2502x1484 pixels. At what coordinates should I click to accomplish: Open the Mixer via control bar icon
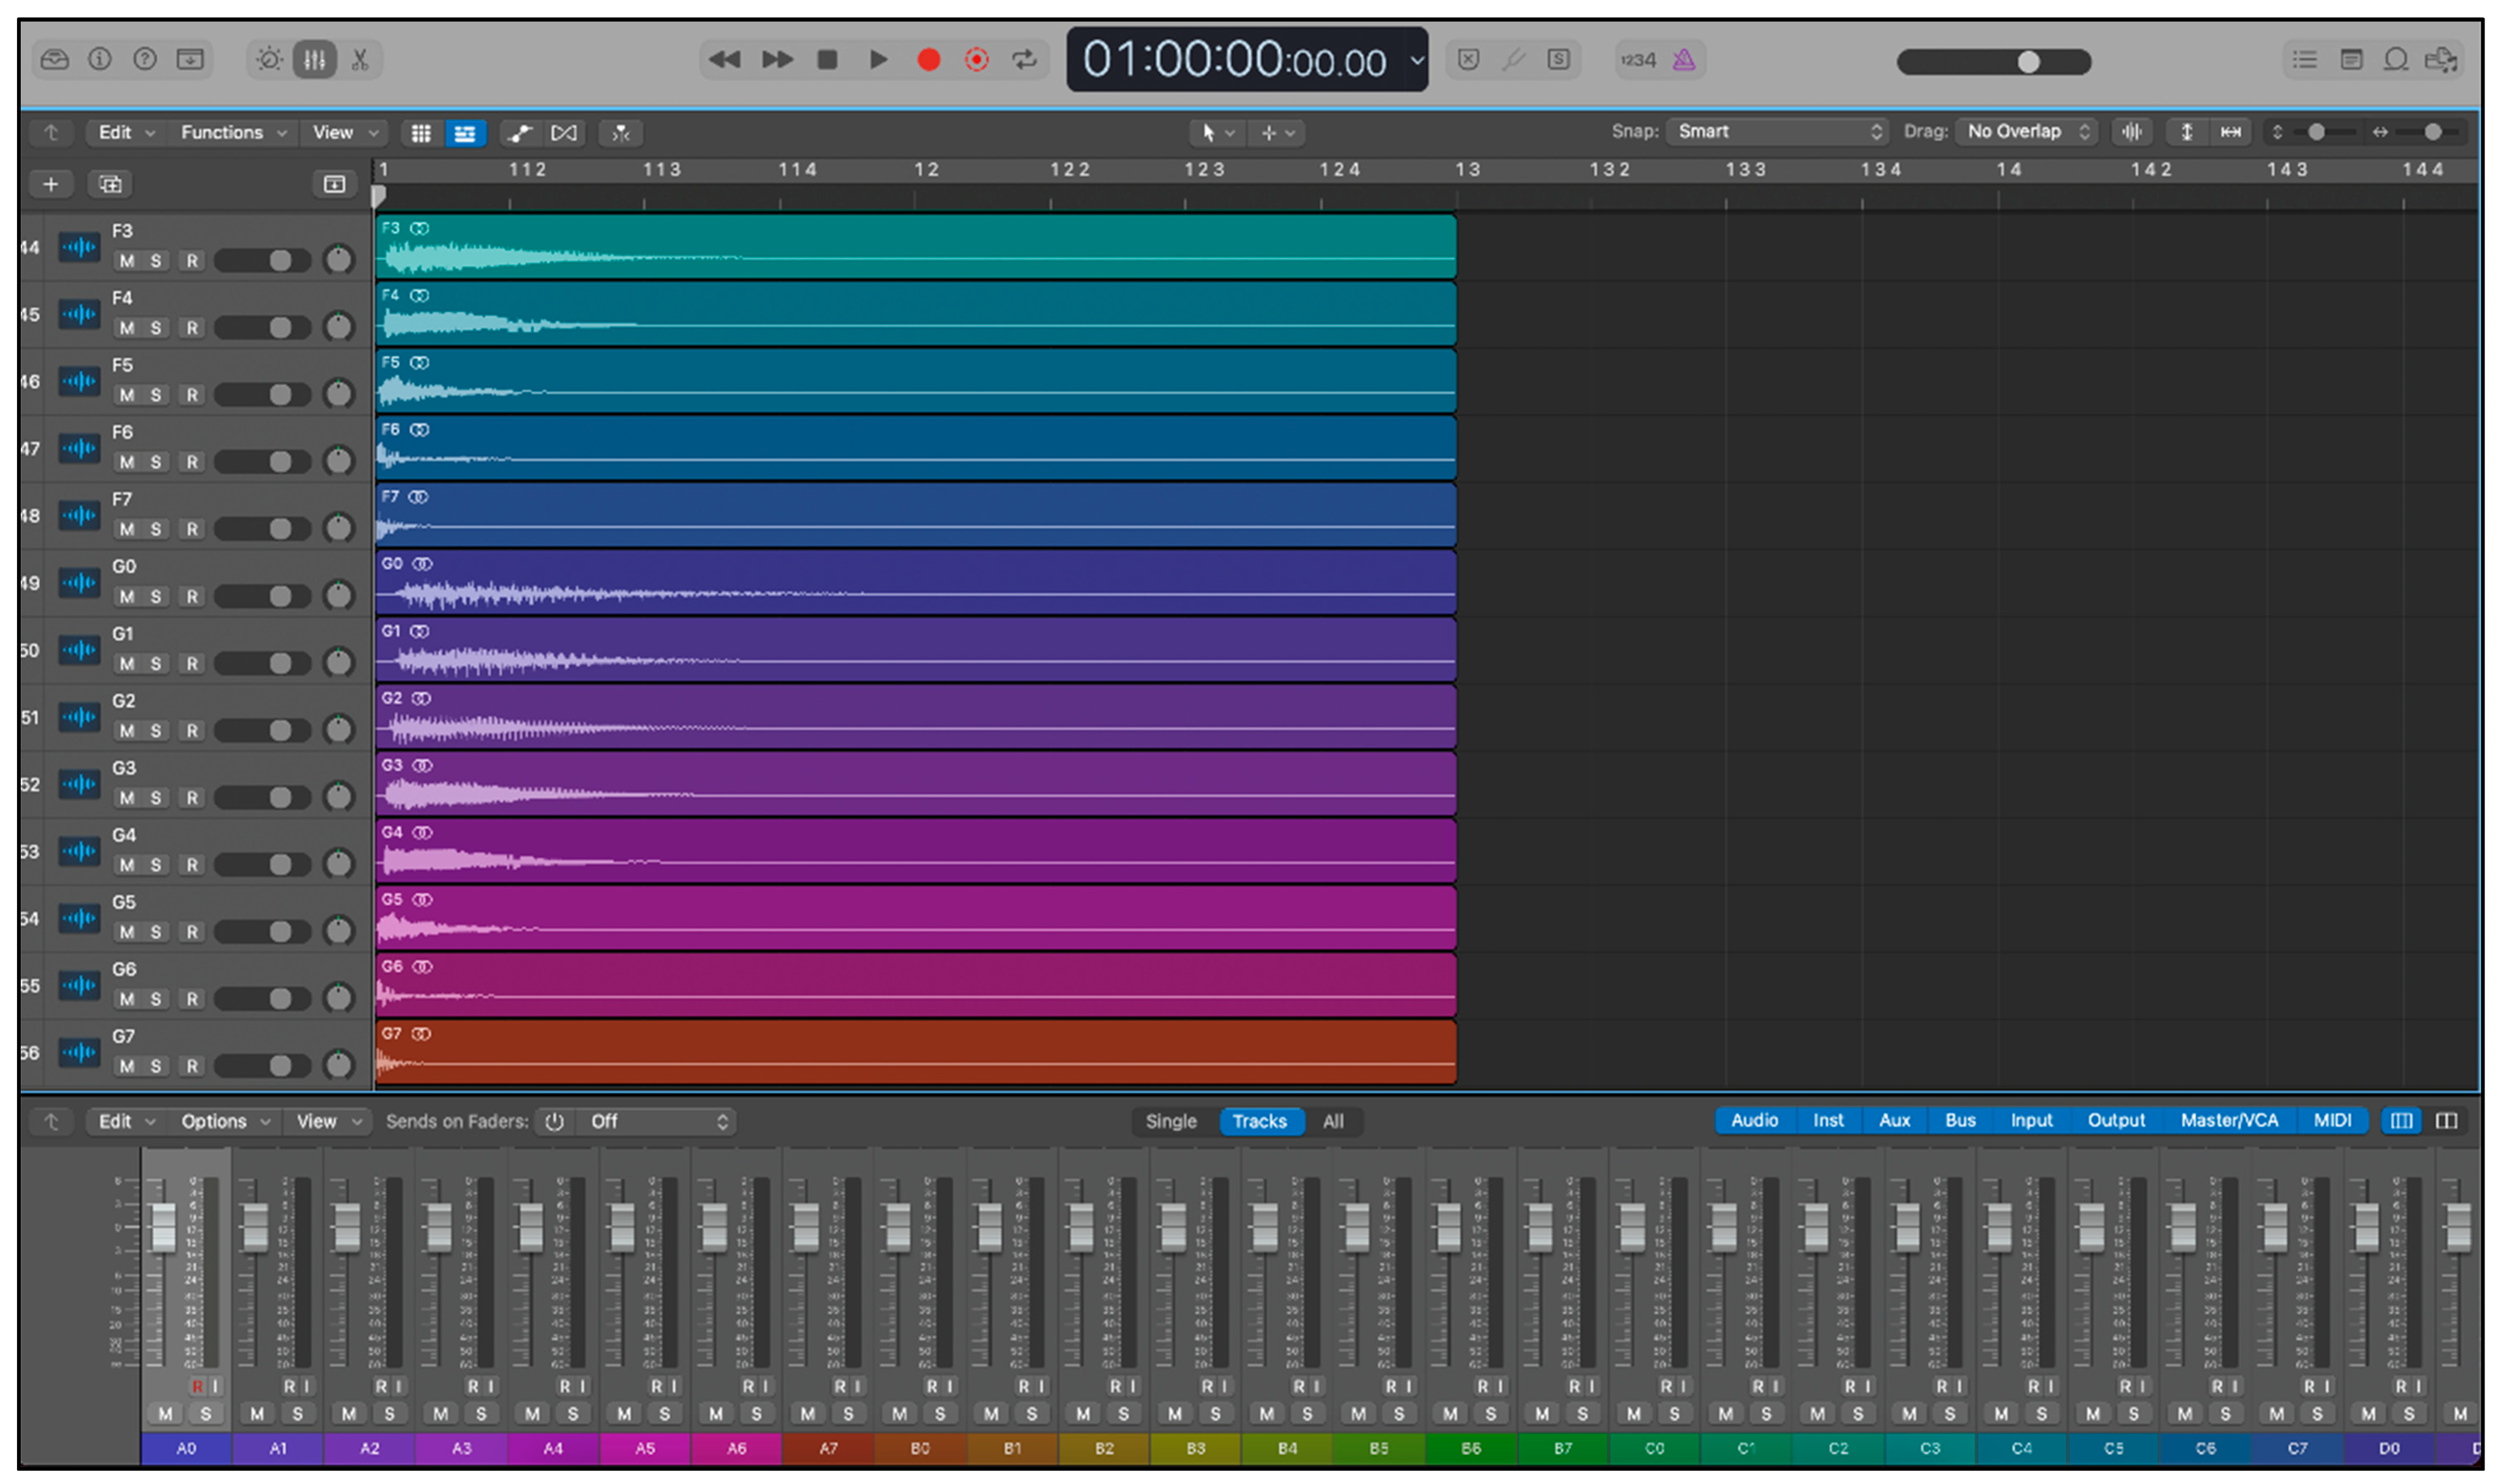click(x=314, y=60)
